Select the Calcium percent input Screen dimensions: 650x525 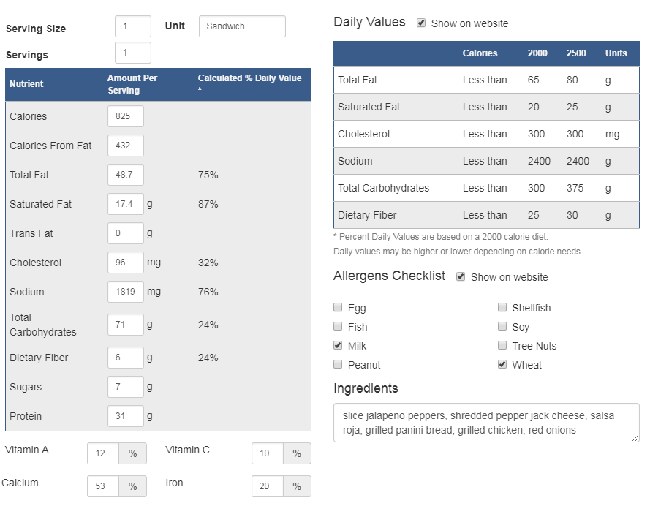pyautogui.click(x=102, y=486)
